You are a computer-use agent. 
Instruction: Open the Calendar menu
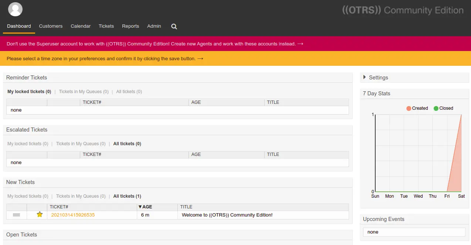81,26
